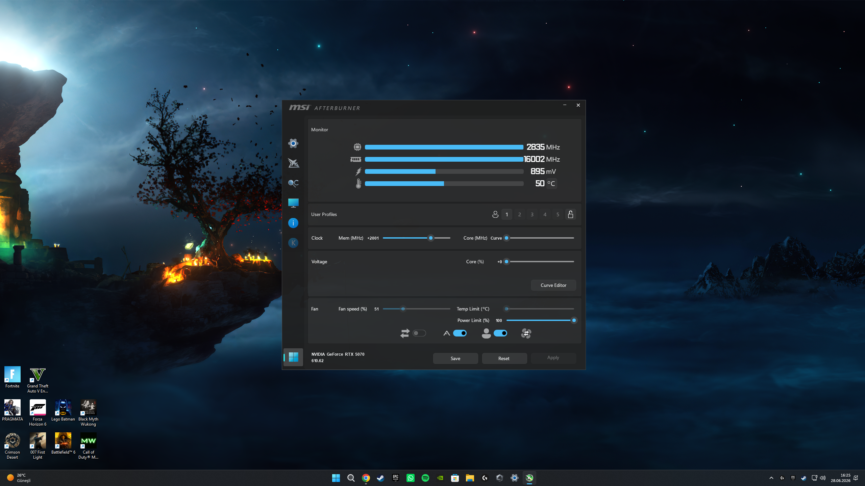
Task: Toggle the profile lock icon
Action: click(x=571, y=214)
